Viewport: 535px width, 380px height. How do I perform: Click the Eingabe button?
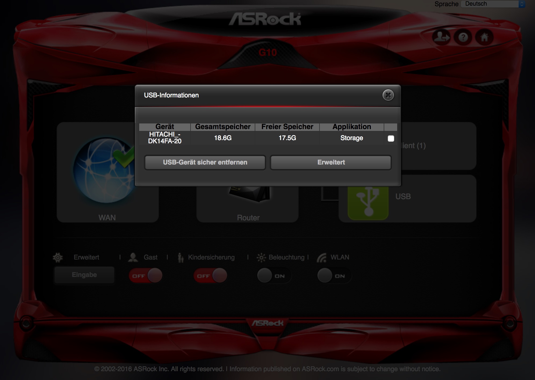point(84,275)
